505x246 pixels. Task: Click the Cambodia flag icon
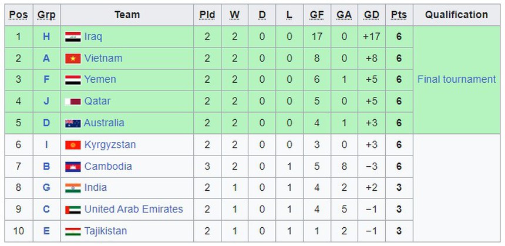click(73, 167)
